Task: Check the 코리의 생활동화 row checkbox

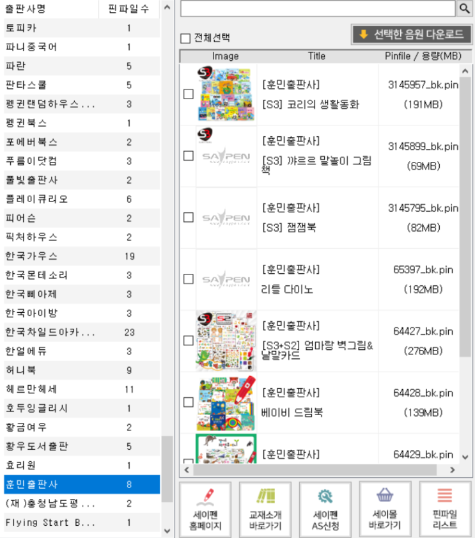Action: point(189,94)
